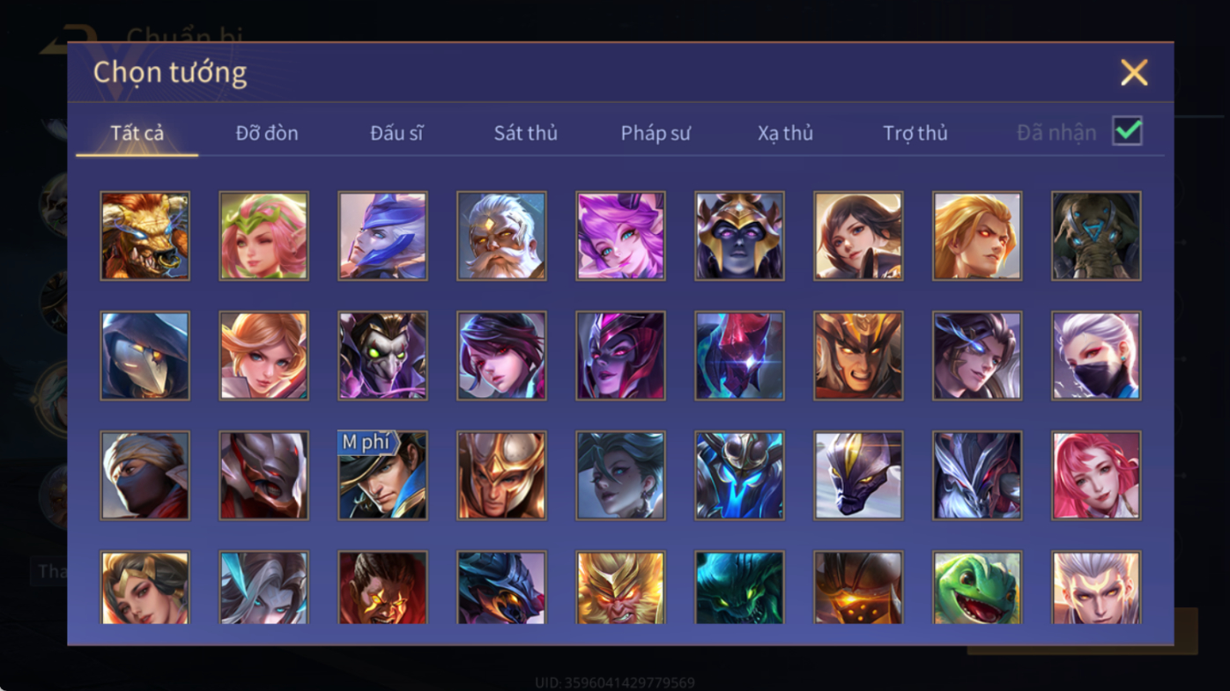The width and height of the screenshot is (1230, 691).
Task: Select the purple-haired hero with blue eyes
Action: tap(620, 236)
